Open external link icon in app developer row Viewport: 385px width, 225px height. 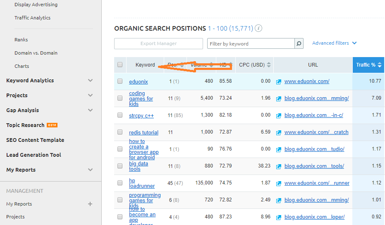(278, 218)
